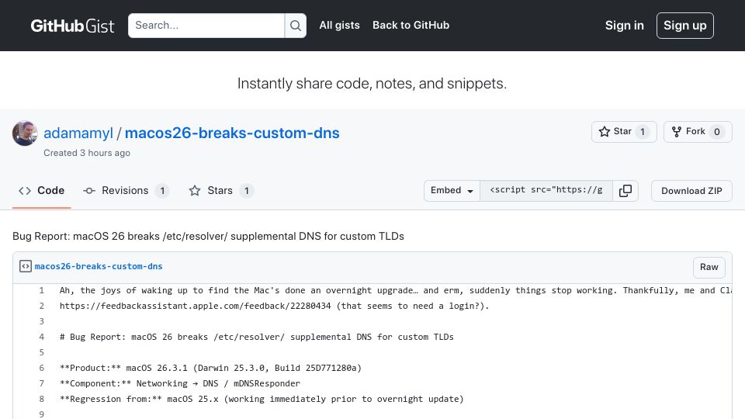Focus the Search gists input field

coord(206,26)
